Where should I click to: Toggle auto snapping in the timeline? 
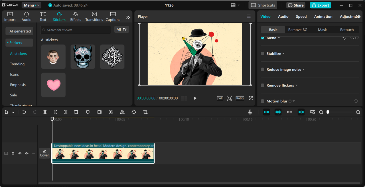click(278, 112)
